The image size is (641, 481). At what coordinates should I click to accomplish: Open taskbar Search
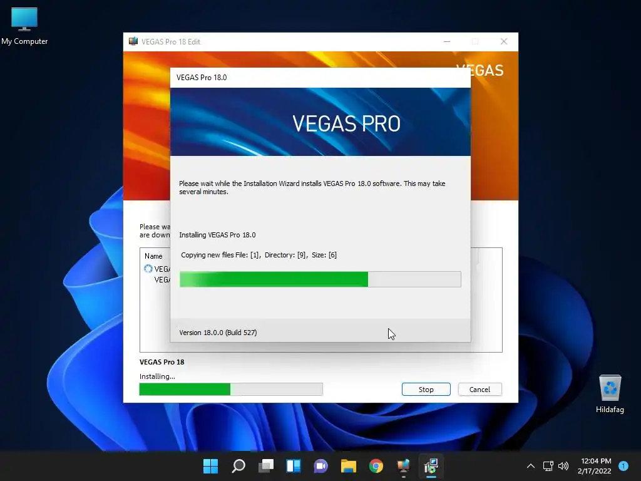tap(238, 466)
